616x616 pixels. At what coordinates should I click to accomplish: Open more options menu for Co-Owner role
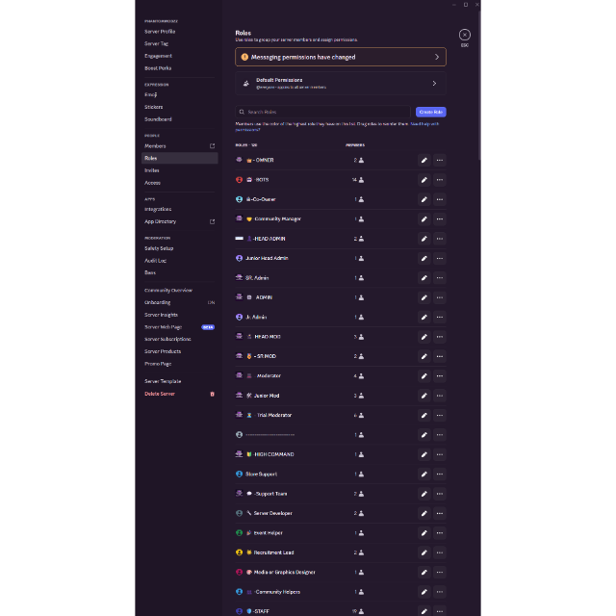tap(440, 199)
